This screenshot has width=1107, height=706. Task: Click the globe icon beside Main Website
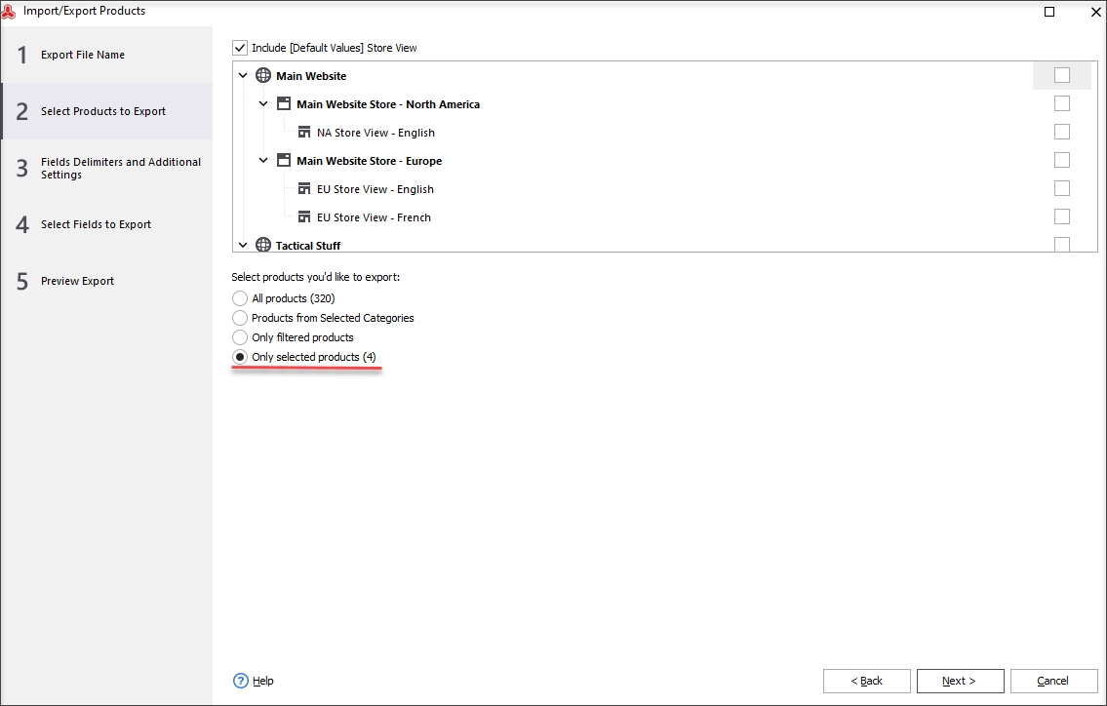263,75
